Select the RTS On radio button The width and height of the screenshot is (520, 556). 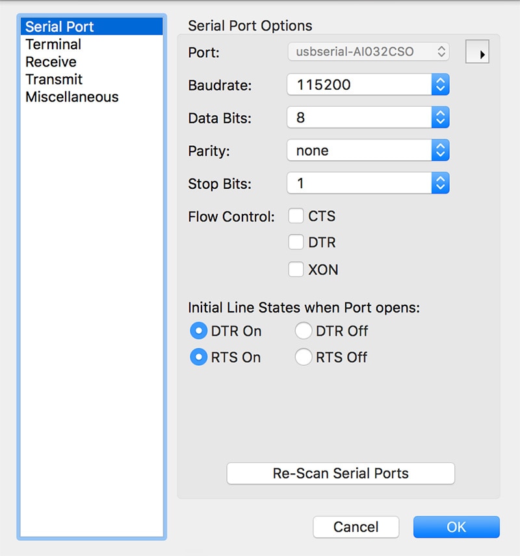198,357
